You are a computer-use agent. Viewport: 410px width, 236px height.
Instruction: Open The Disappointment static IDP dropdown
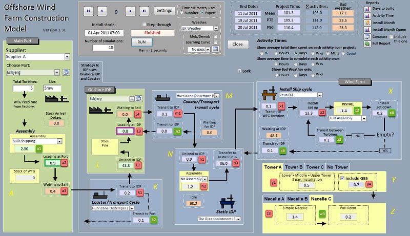click(238, 219)
